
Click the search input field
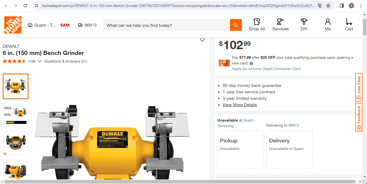pyautogui.click(x=167, y=25)
